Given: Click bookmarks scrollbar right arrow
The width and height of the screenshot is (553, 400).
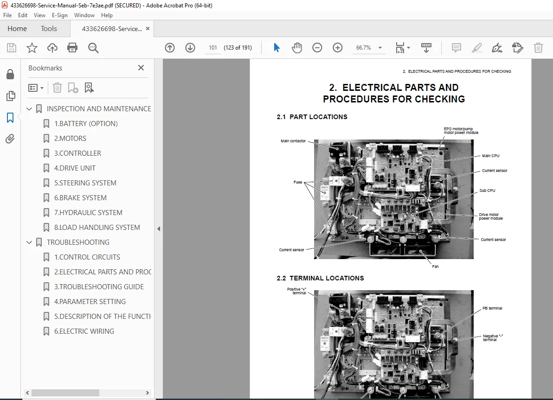Looking at the screenshot, I should [x=148, y=393].
